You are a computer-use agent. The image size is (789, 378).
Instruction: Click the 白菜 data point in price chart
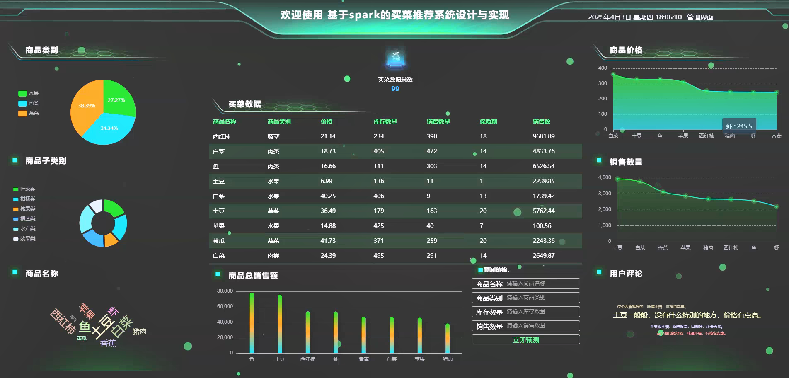[x=613, y=75]
